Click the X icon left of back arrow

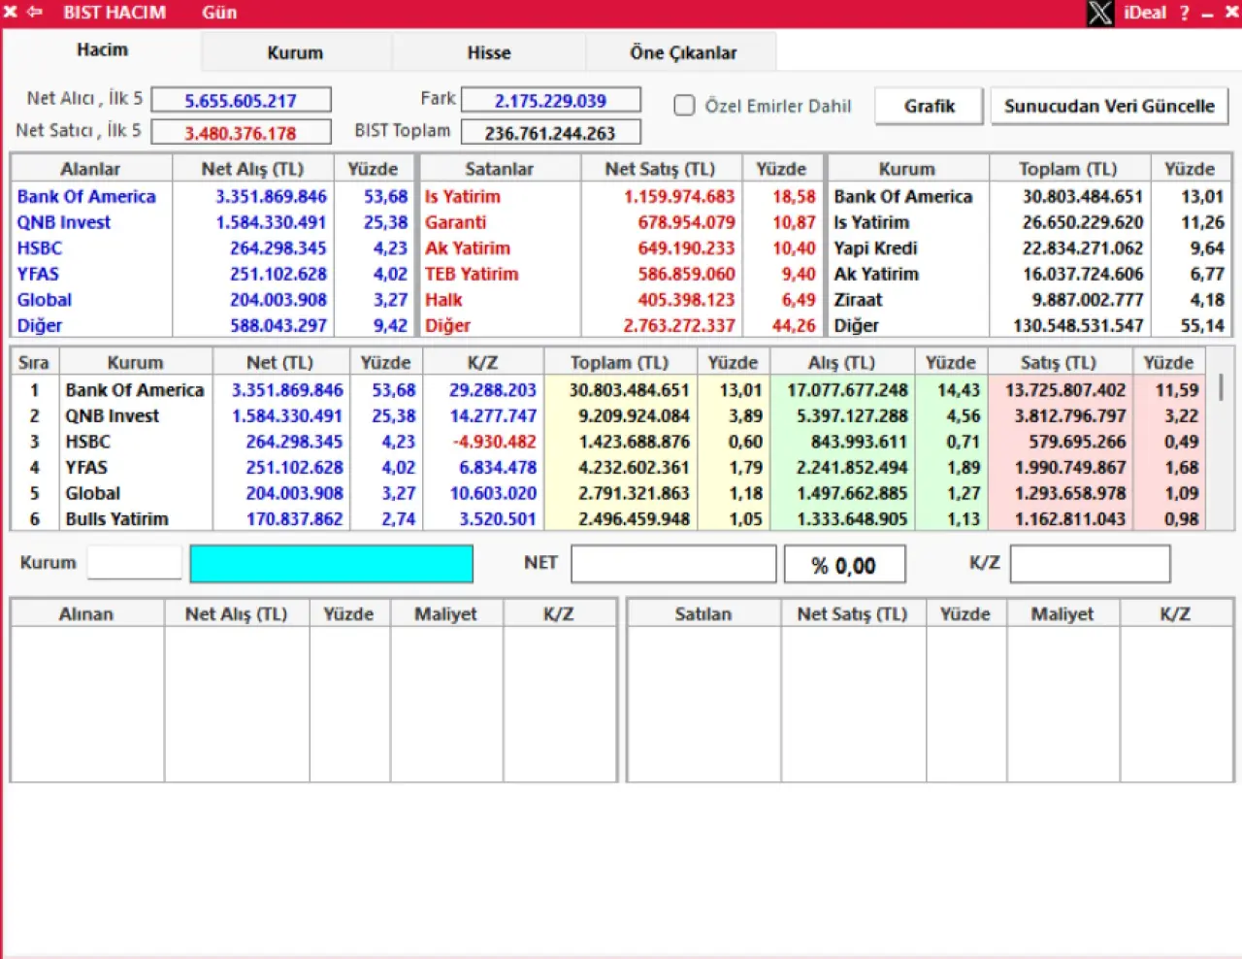click(x=11, y=13)
